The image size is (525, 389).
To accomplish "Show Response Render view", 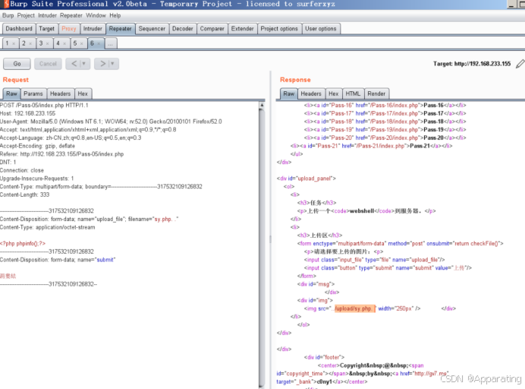I will [x=376, y=94].
